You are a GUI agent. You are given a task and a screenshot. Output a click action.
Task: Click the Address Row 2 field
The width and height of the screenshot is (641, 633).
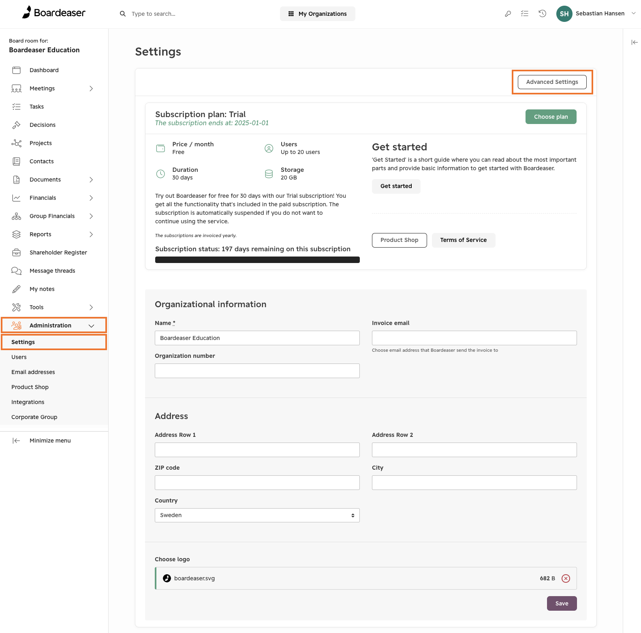click(474, 450)
